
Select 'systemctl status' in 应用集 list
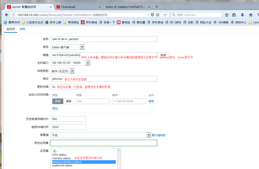[x=84, y=166]
